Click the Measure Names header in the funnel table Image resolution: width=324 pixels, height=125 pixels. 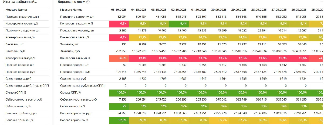[x=71, y=10]
